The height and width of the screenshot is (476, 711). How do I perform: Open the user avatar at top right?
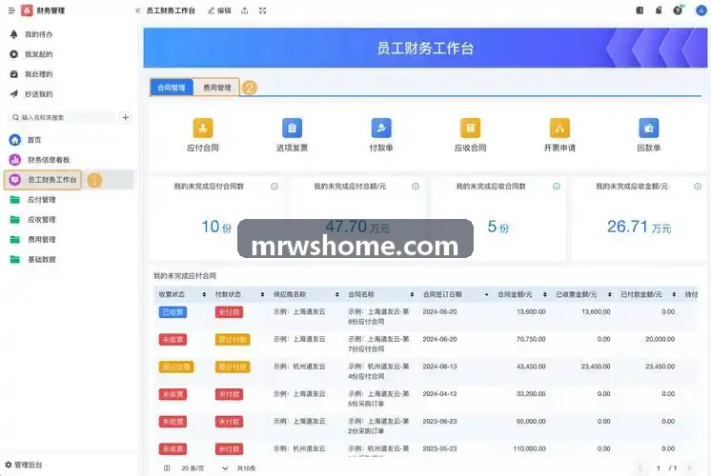701,10
